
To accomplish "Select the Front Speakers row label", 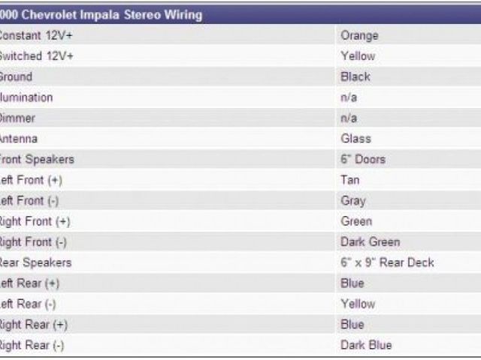I will pos(38,160).
